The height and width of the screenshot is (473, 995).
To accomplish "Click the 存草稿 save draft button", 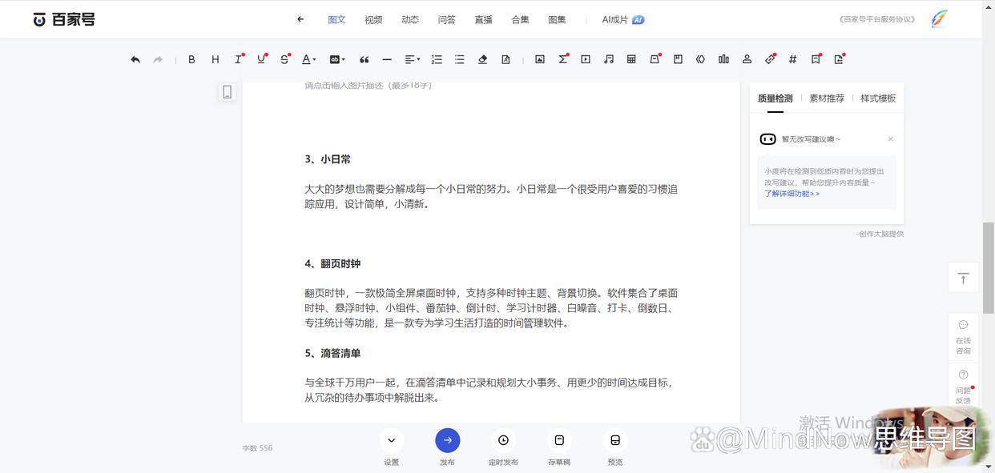I will [x=559, y=440].
